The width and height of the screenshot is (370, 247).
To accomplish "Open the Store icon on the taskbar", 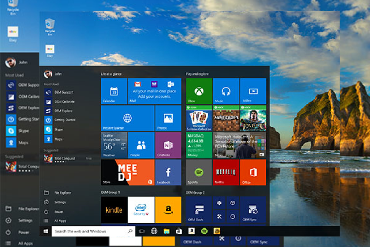I will pyautogui.click(x=179, y=231).
